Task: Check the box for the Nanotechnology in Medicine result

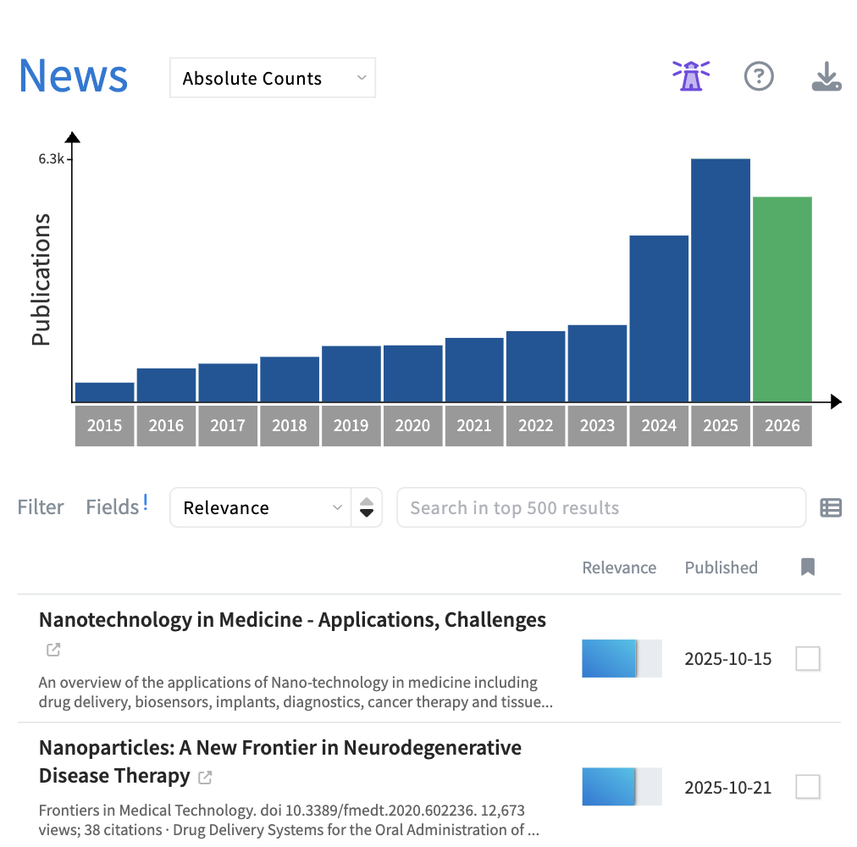Action: (807, 658)
